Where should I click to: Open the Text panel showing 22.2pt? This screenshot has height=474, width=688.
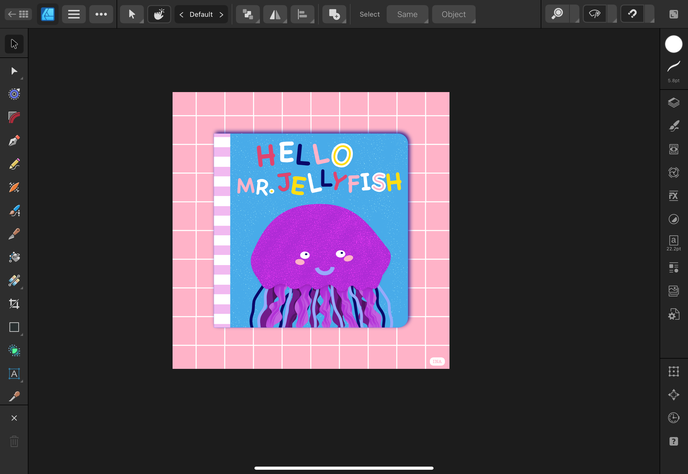click(x=674, y=243)
